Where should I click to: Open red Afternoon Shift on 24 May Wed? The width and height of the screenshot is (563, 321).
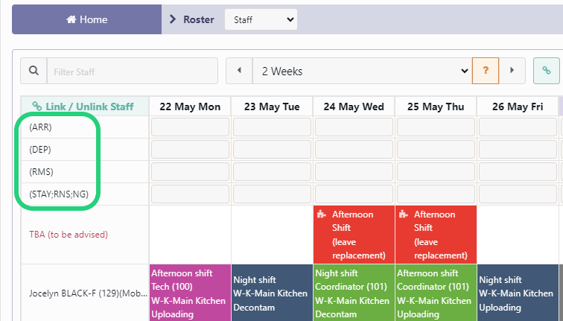(x=354, y=235)
